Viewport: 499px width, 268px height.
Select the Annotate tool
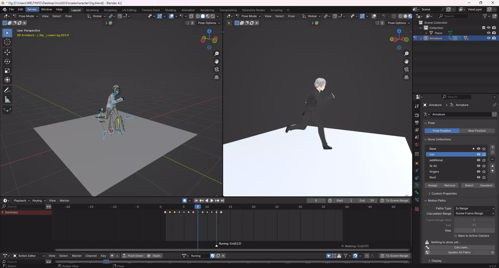[x=7, y=90]
